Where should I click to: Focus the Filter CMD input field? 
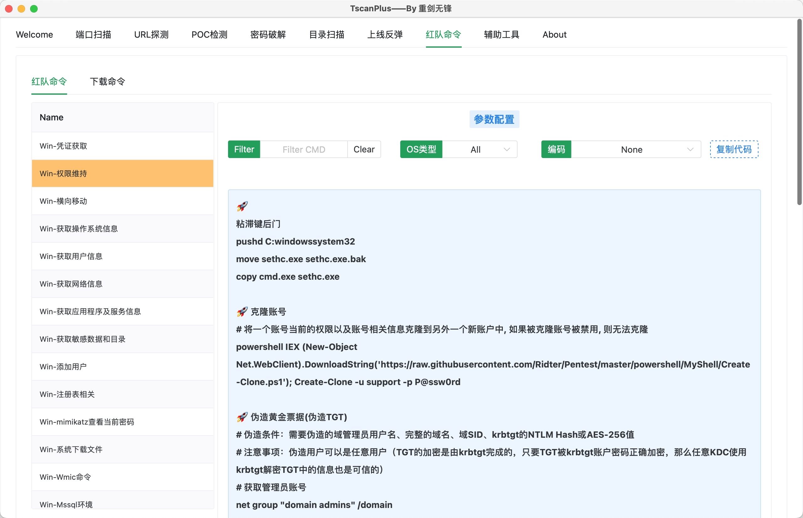303,149
